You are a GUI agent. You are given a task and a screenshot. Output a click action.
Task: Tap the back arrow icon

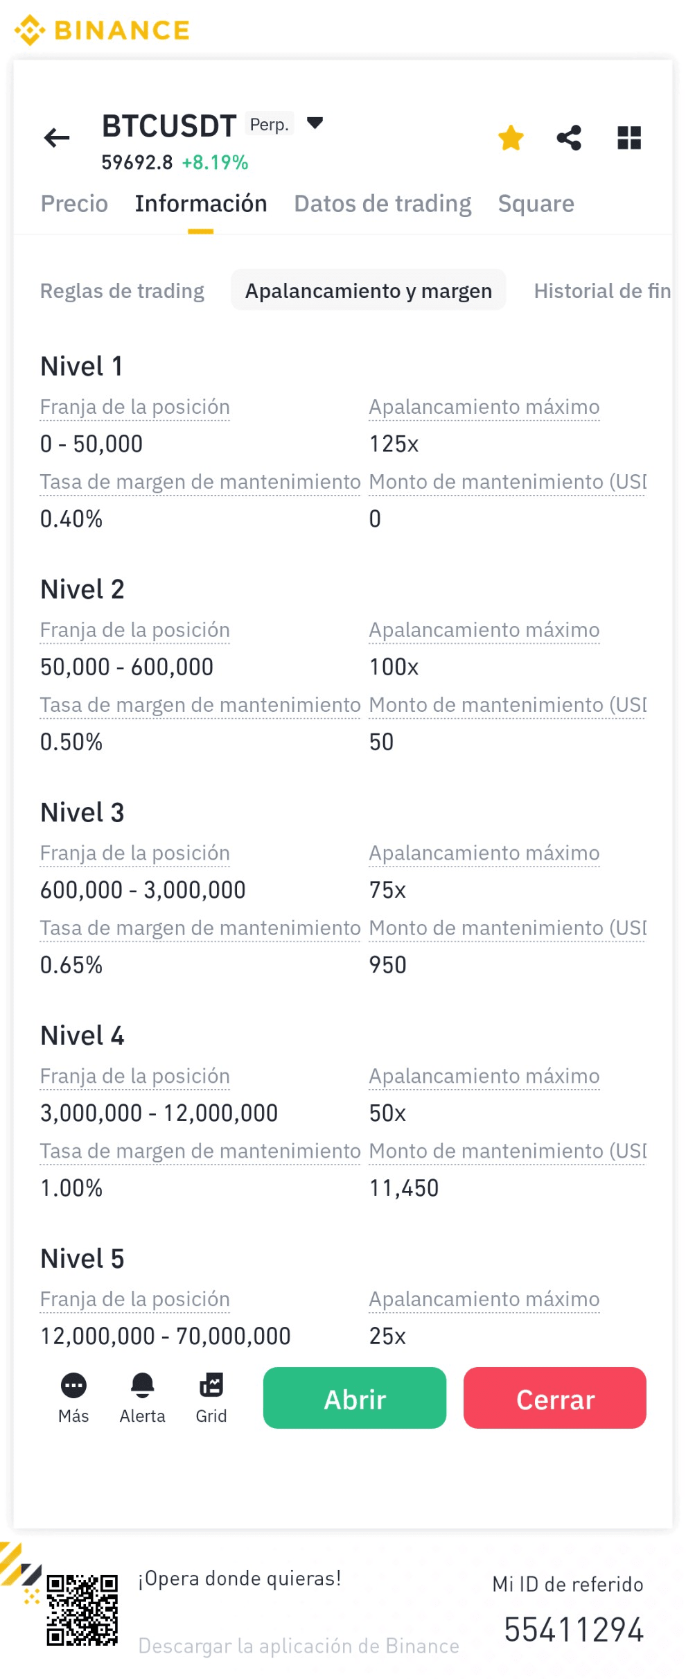57,138
